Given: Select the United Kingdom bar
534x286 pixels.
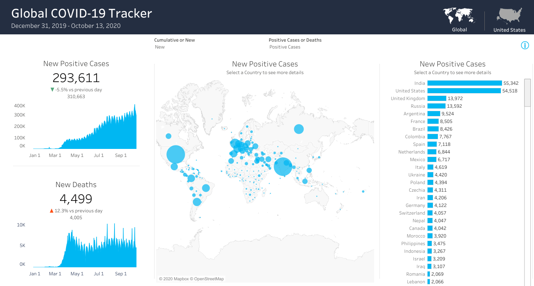Looking at the screenshot, I should (437, 99).
